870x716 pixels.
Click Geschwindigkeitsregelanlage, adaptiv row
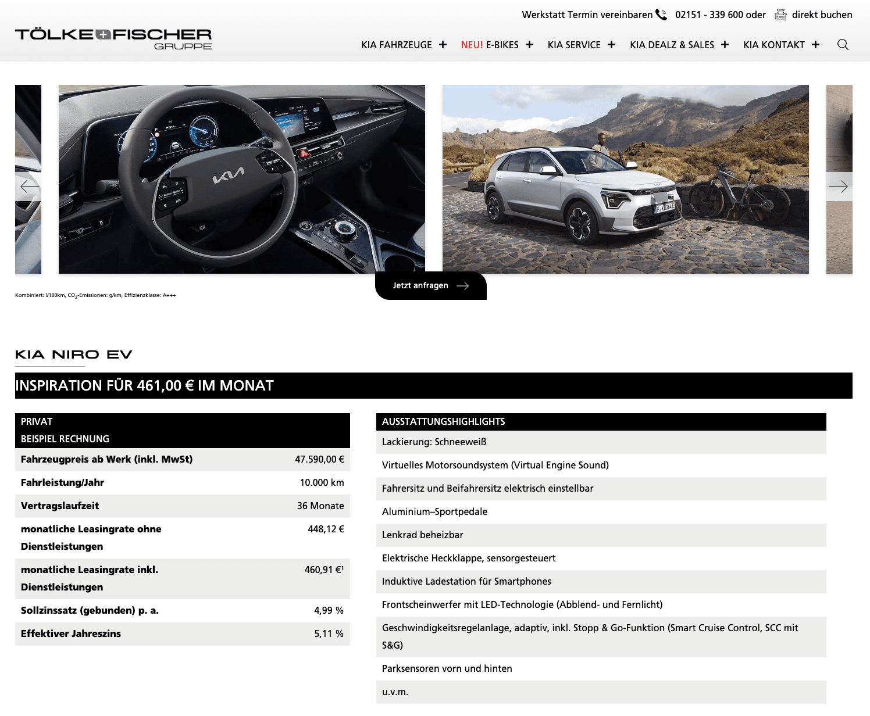(x=601, y=636)
